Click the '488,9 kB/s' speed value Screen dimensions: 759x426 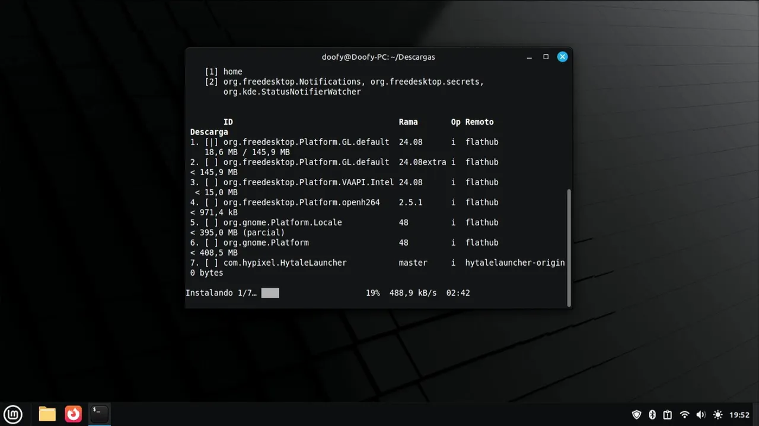(413, 293)
